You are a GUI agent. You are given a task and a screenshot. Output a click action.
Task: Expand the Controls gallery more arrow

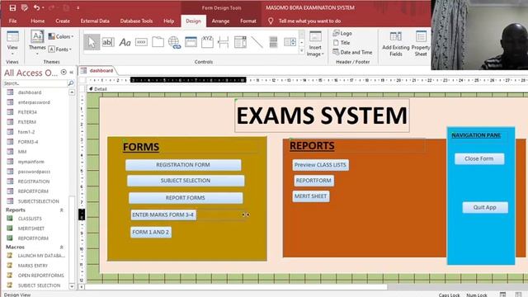tap(302, 50)
